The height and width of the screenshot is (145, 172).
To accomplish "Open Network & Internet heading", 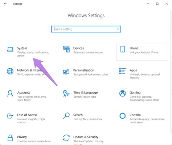I will coord(29,70).
